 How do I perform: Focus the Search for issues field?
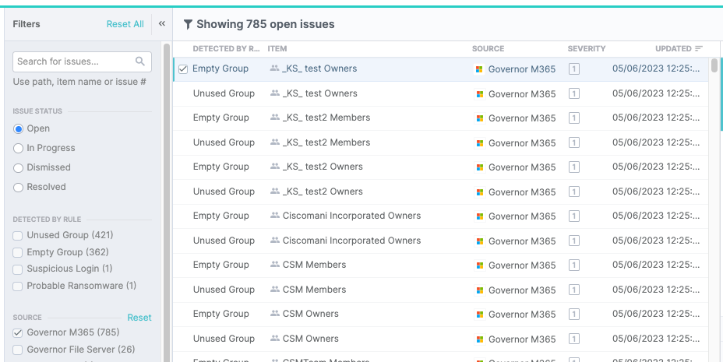[x=74, y=62]
